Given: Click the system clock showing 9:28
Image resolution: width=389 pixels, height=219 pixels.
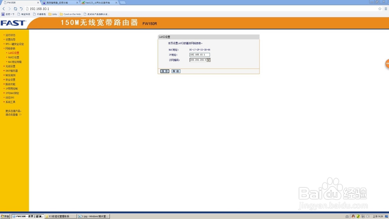Looking at the screenshot, I should pyautogui.click(x=378, y=217).
